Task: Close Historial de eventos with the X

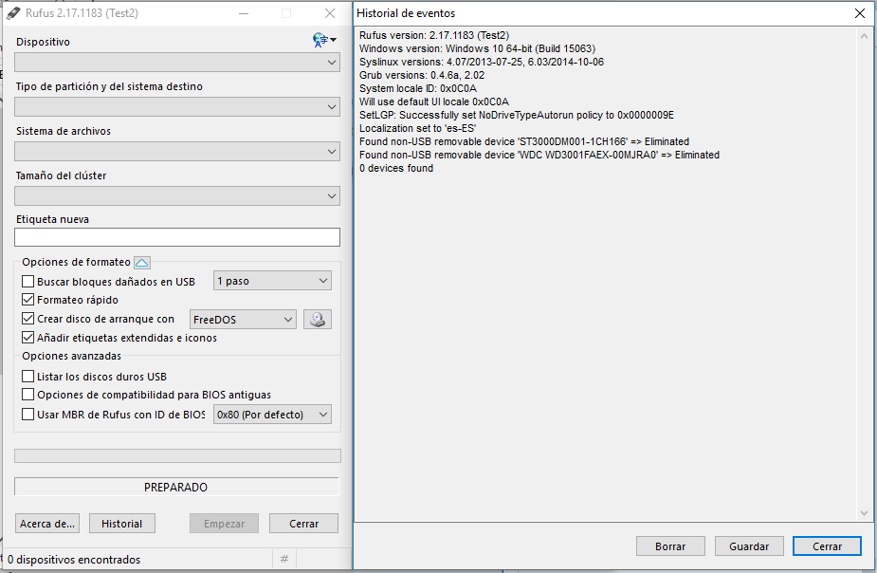Action: click(860, 13)
